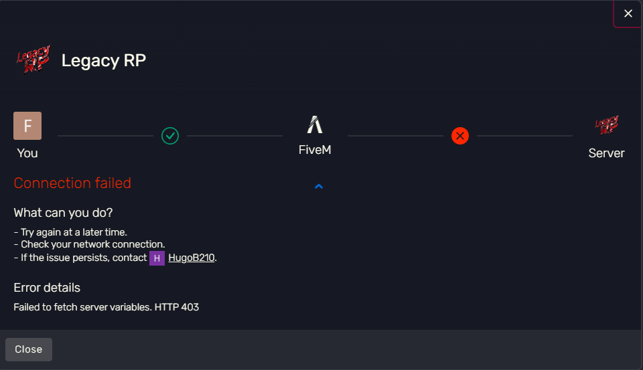Click the FiveM logo icon
This screenshot has width=643, height=370.
315,124
